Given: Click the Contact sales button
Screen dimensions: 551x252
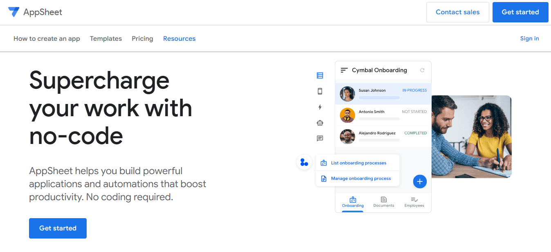Looking at the screenshot, I should pyautogui.click(x=458, y=12).
